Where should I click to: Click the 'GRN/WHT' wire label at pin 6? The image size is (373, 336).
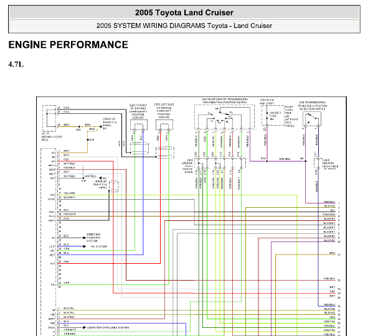point(70,330)
